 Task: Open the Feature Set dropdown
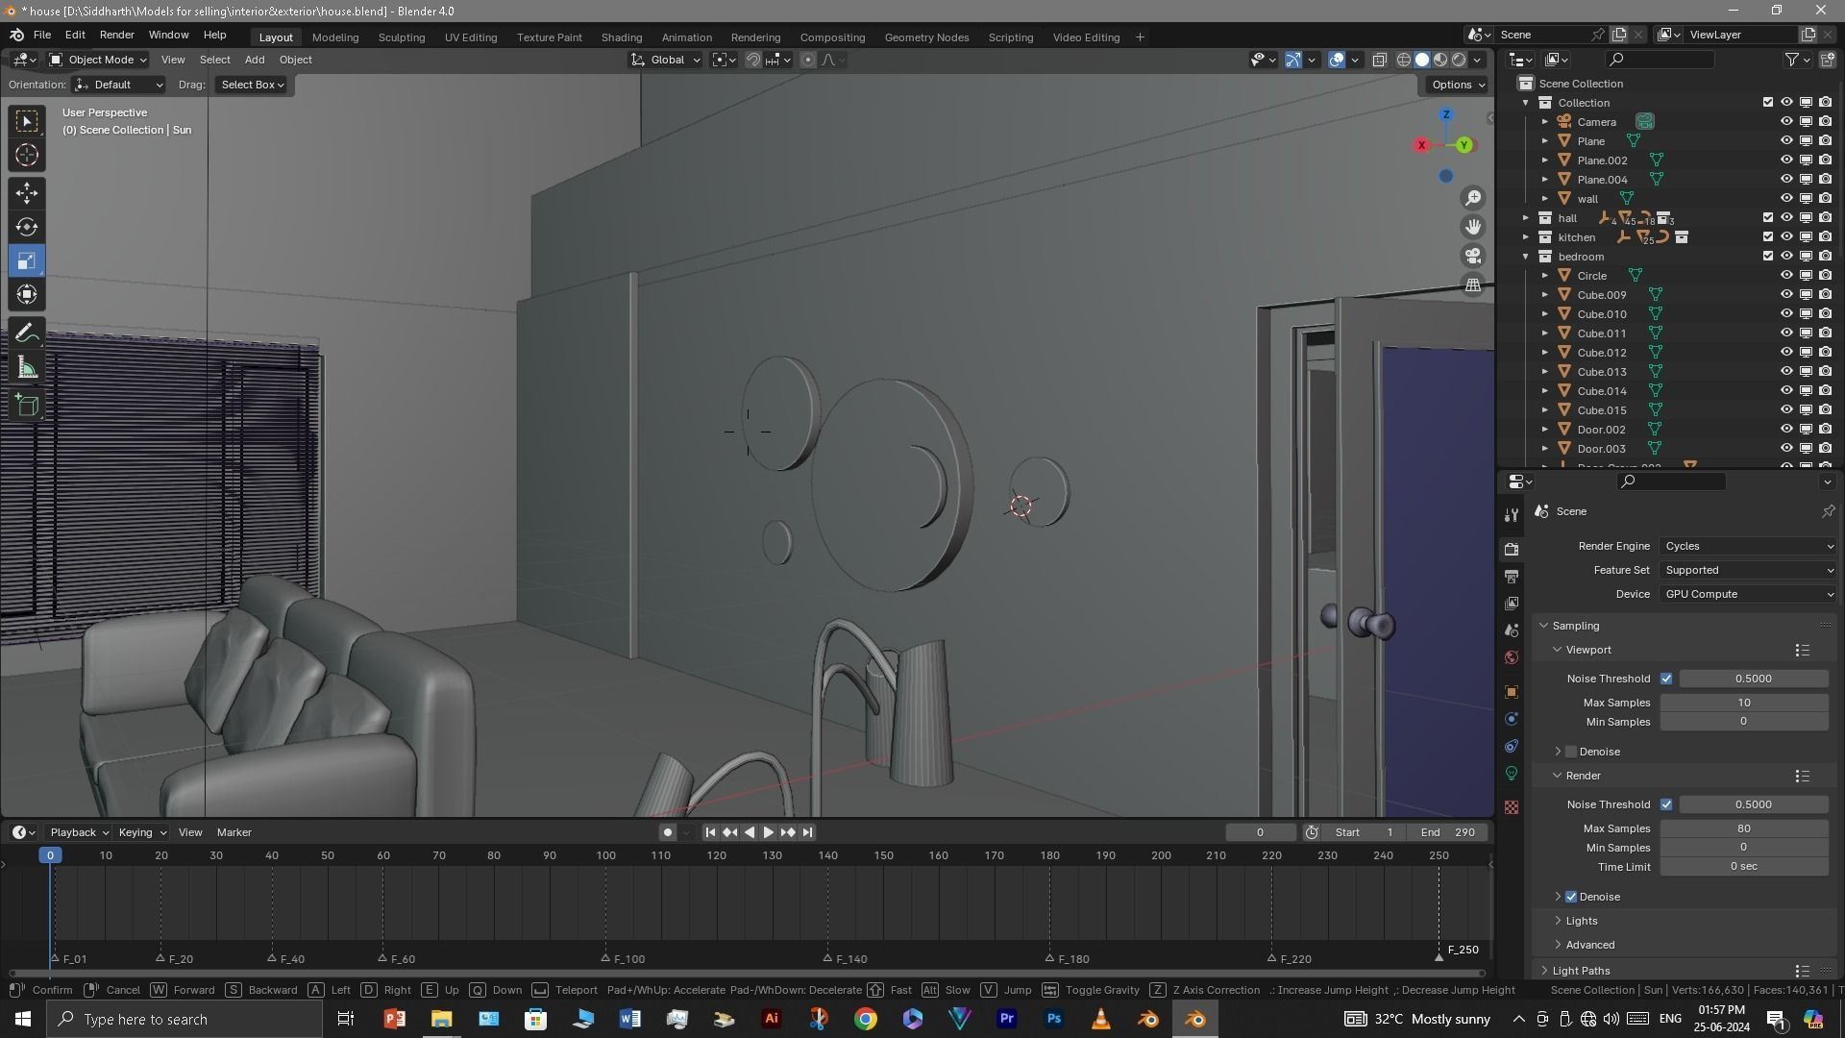[x=1749, y=570]
